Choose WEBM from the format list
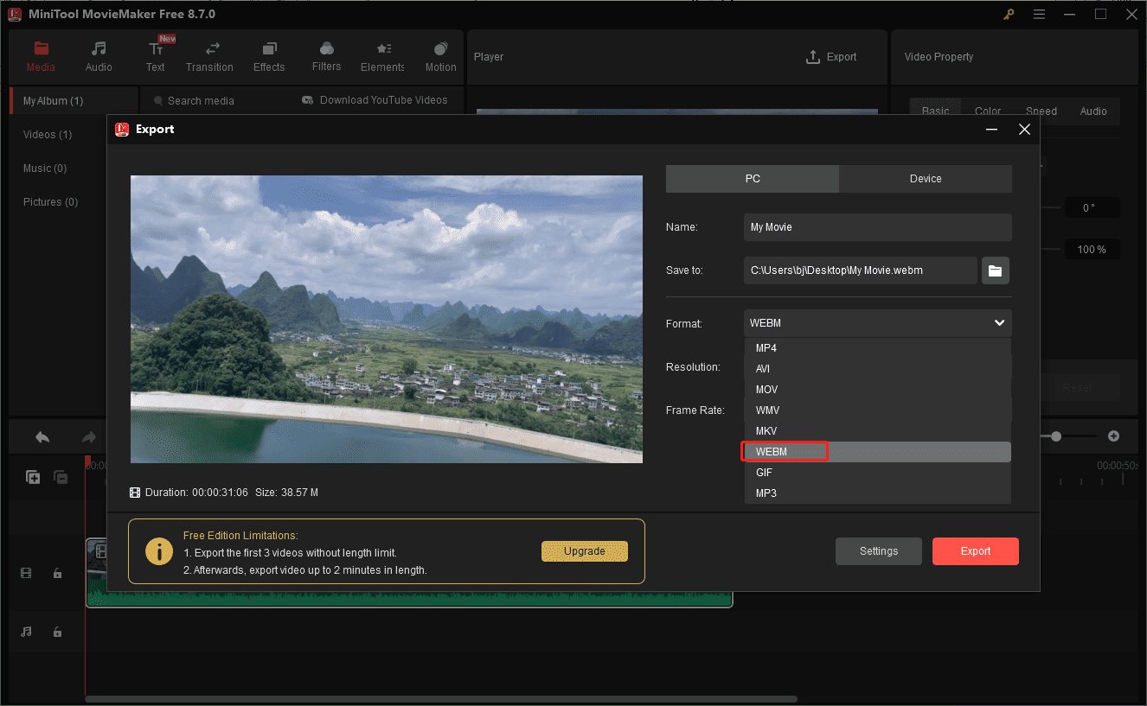Viewport: 1147px width, 706px height. (877, 452)
